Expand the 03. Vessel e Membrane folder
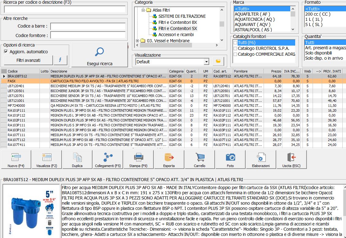The height and width of the screenshot is (238, 346). (x=137, y=41)
